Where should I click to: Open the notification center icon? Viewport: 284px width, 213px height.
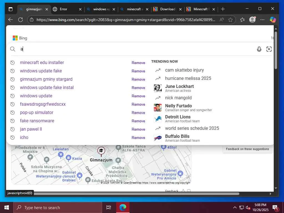[x=275, y=208]
